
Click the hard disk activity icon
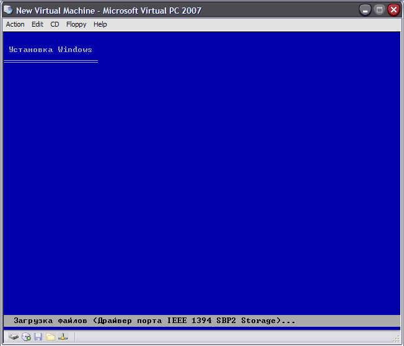[x=14, y=337]
